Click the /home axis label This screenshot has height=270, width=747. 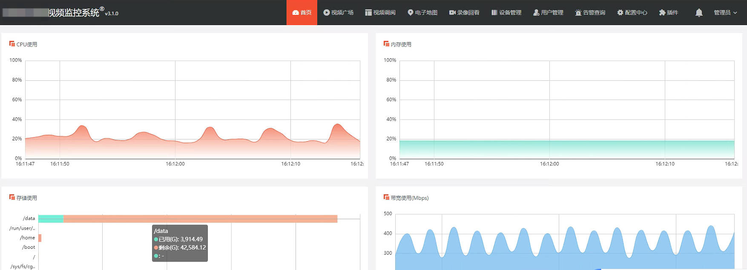[27, 238]
